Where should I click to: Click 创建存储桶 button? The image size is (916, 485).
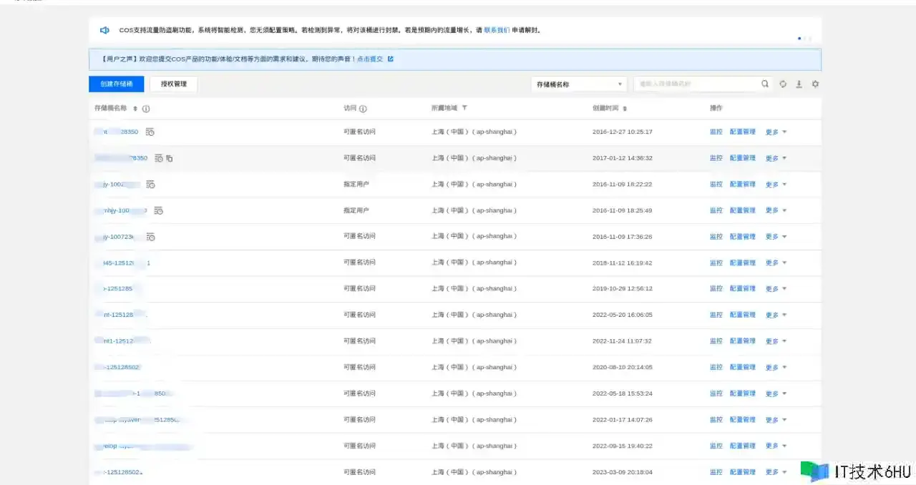pyautogui.click(x=116, y=84)
